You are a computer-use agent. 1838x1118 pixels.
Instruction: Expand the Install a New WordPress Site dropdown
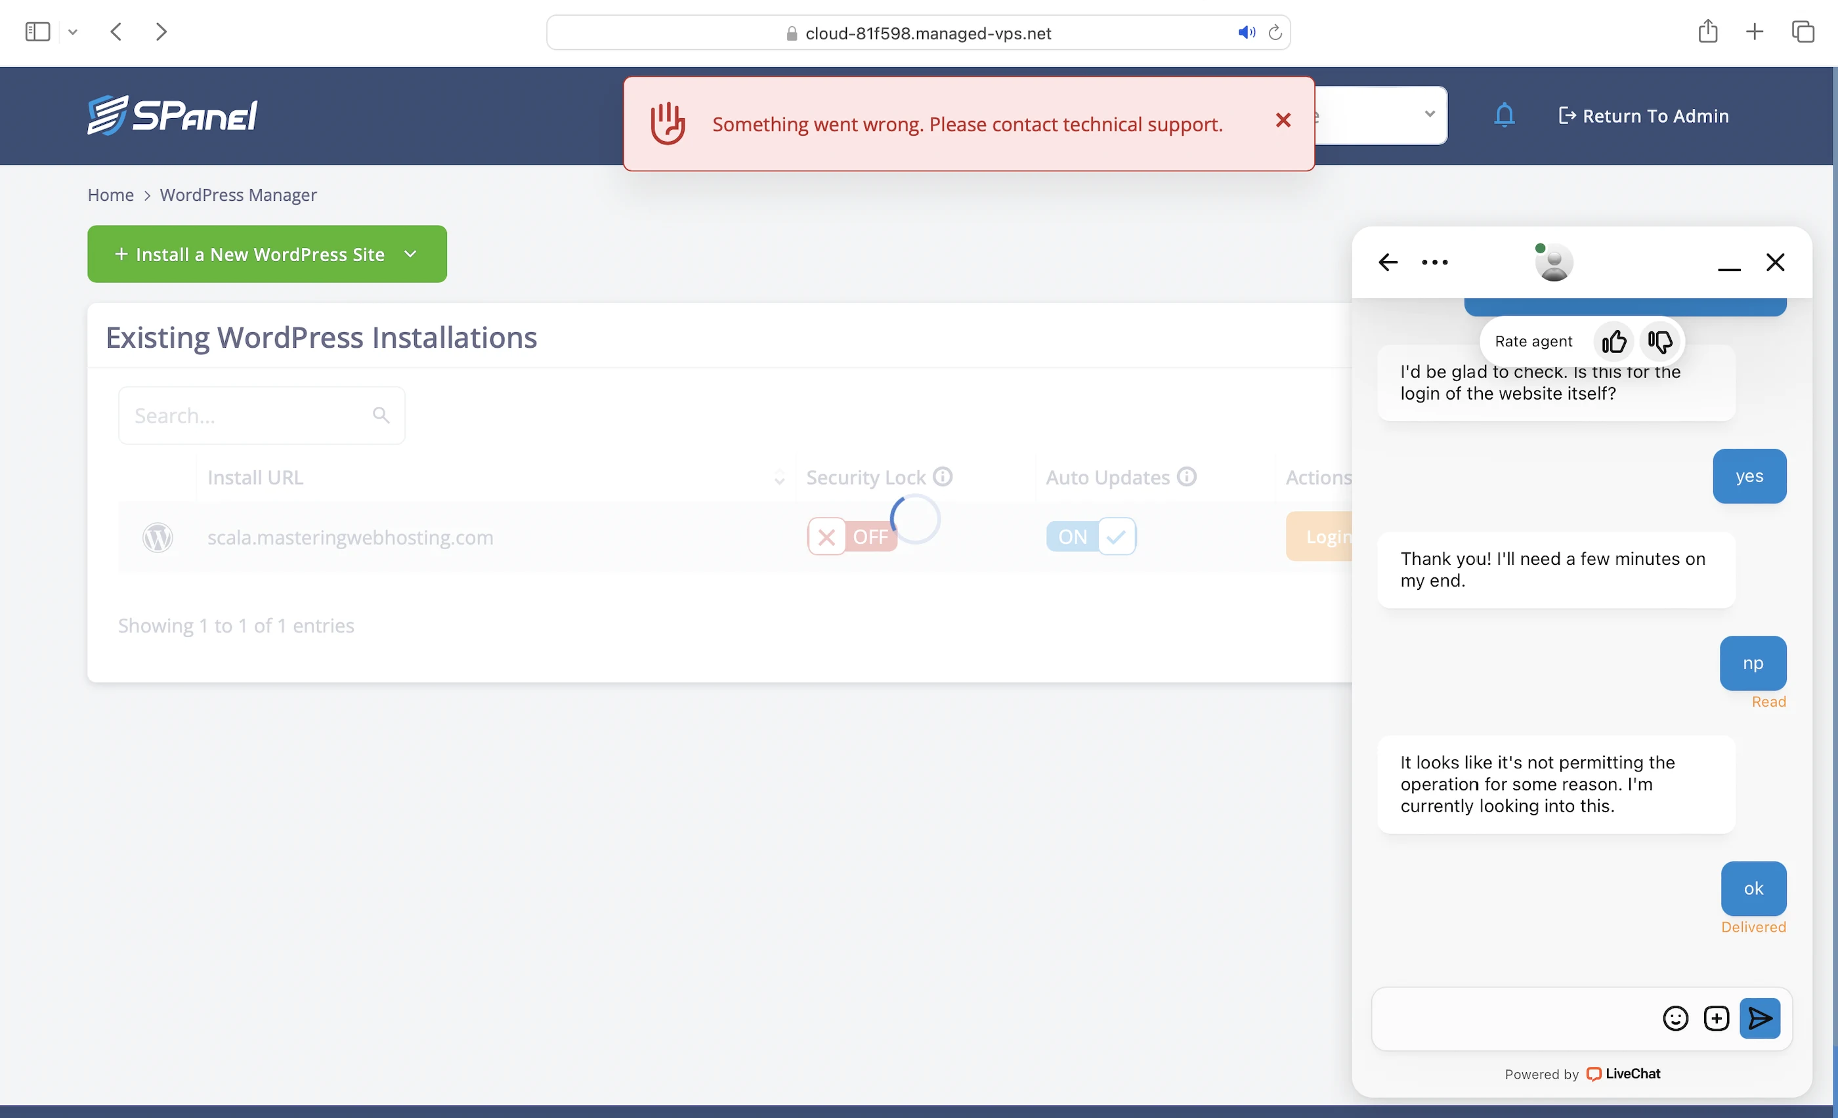pyautogui.click(x=410, y=254)
